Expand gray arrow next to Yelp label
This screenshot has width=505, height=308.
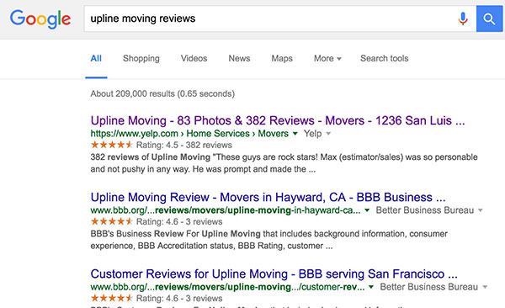point(328,134)
